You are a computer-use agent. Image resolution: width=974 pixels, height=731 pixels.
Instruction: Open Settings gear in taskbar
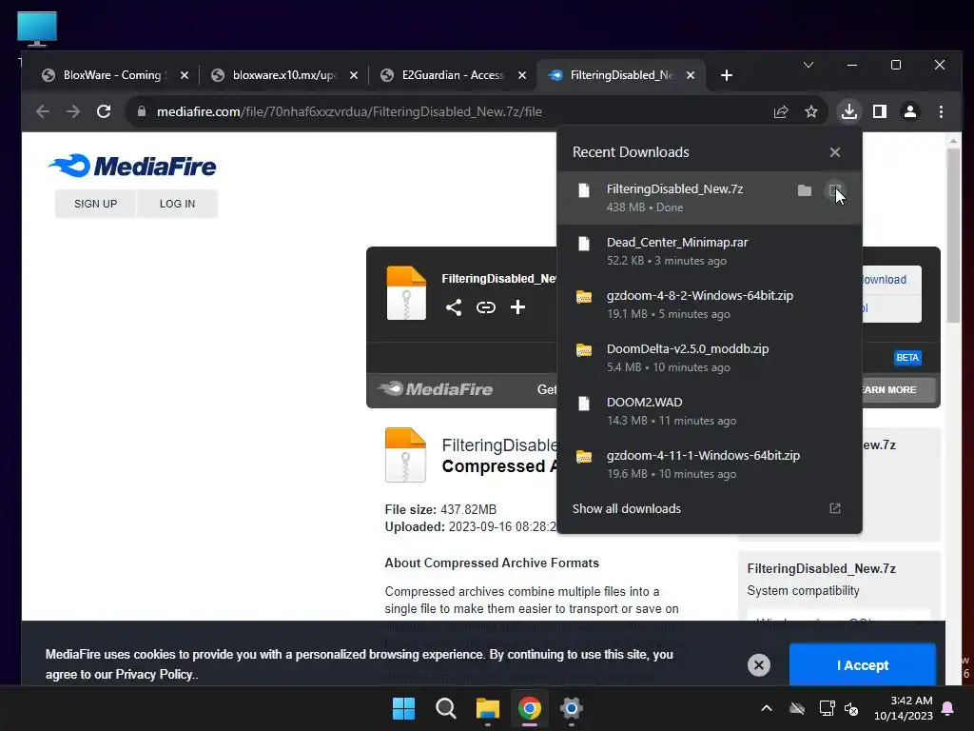[x=571, y=708]
